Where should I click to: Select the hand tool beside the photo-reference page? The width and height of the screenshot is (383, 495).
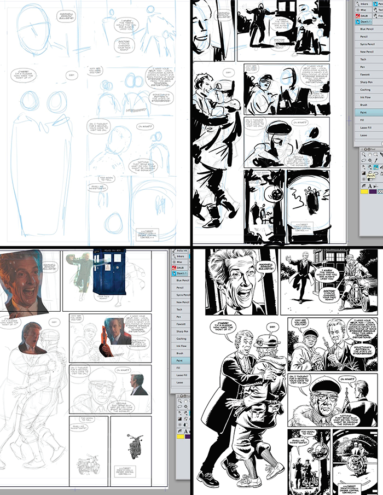click(x=185, y=401)
